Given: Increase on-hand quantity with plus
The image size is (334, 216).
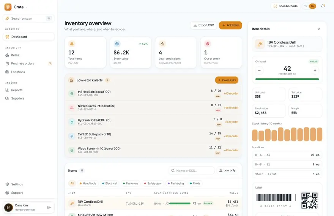Looking at the screenshot, I should click(x=315, y=70).
